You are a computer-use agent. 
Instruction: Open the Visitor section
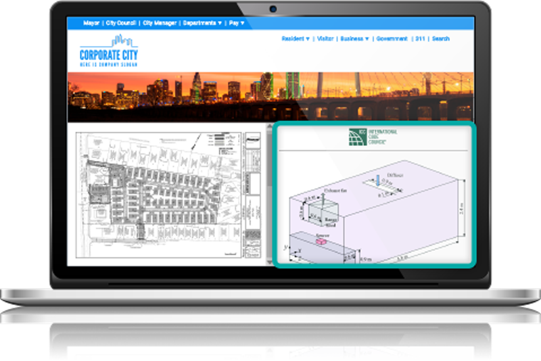pyautogui.click(x=325, y=39)
